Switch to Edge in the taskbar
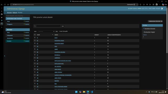This screenshot has height=94, width=168. tap(88, 92)
